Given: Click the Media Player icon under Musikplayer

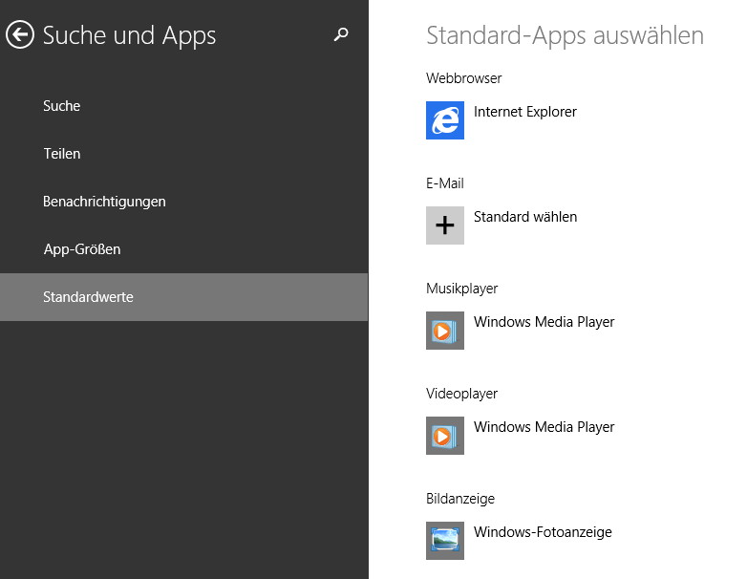Looking at the screenshot, I should pos(445,331).
